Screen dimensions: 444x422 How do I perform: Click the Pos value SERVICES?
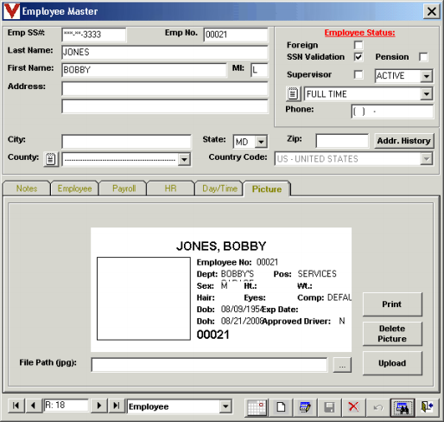click(317, 273)
